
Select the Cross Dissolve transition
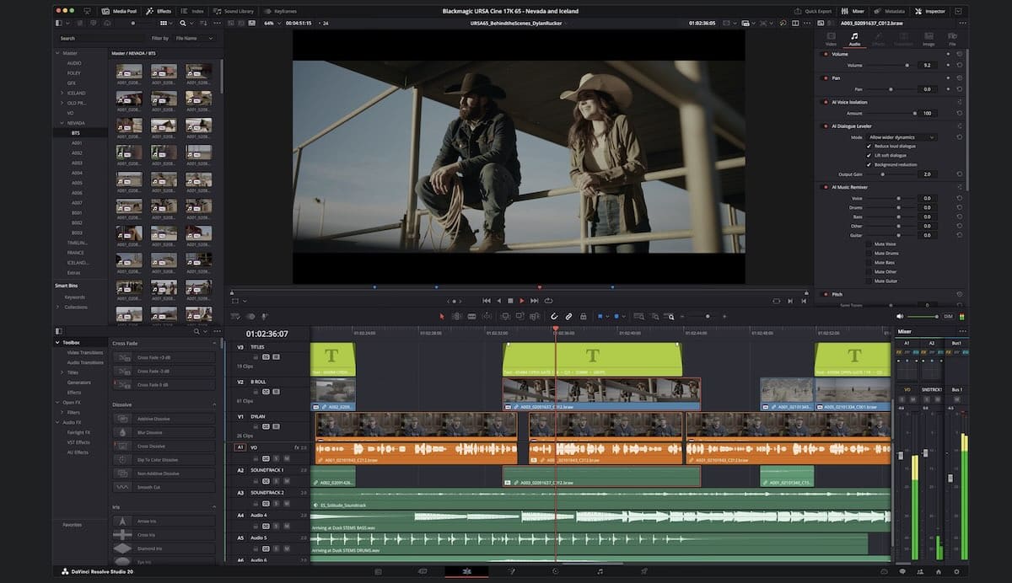pyautogui.click(x=164, y=446)
